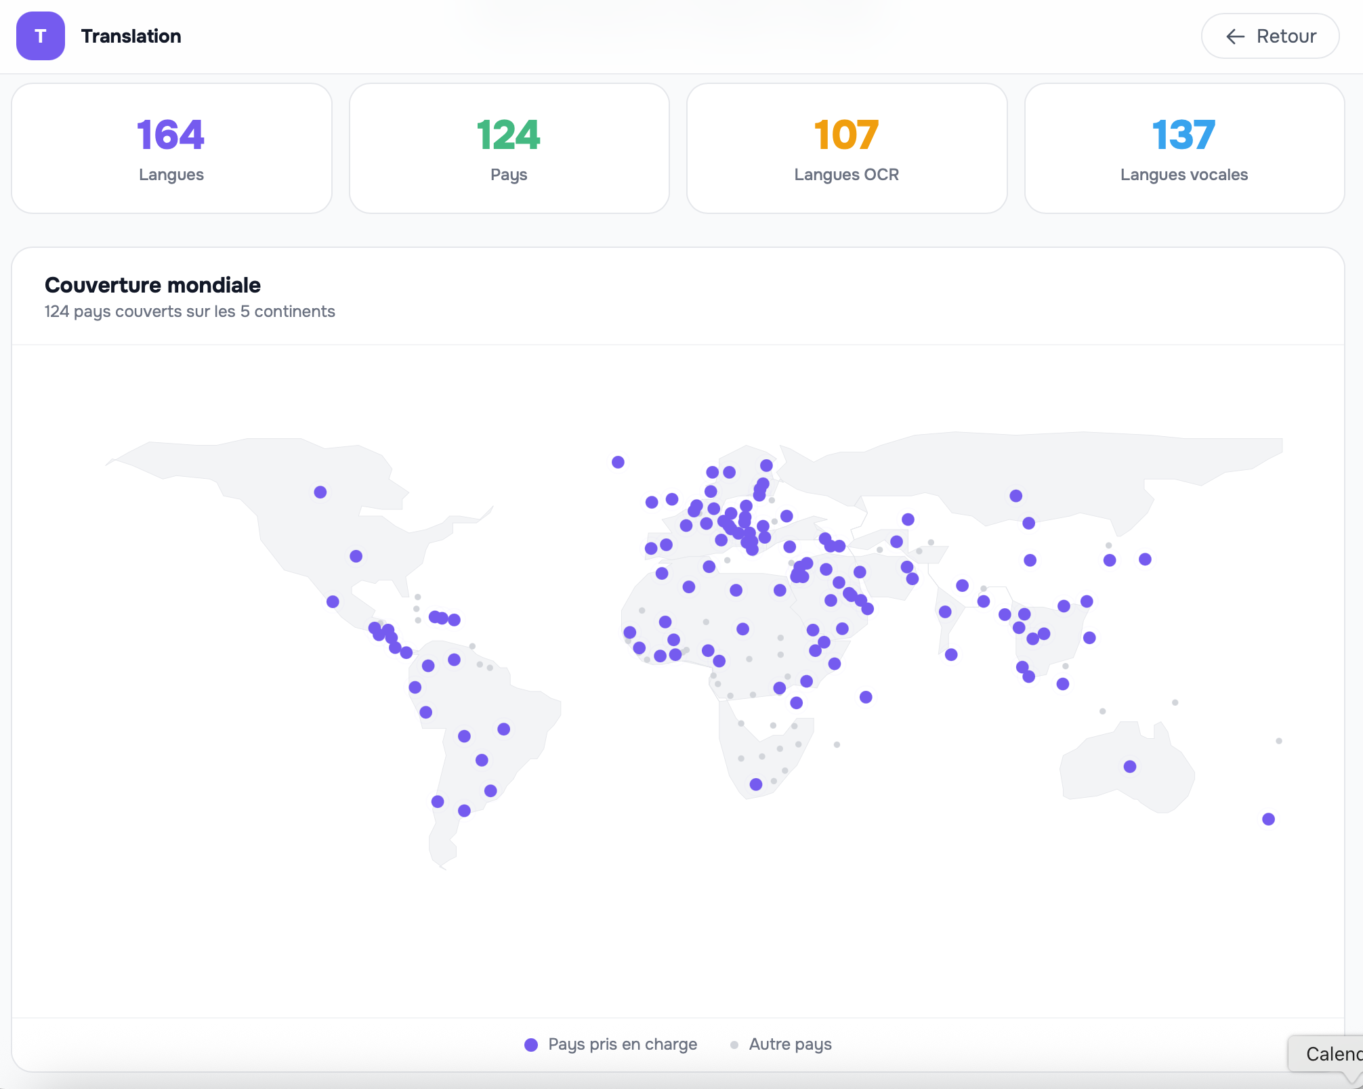Click the left arrow in Retour
1363x1089 pixels.
[1235, 37]
